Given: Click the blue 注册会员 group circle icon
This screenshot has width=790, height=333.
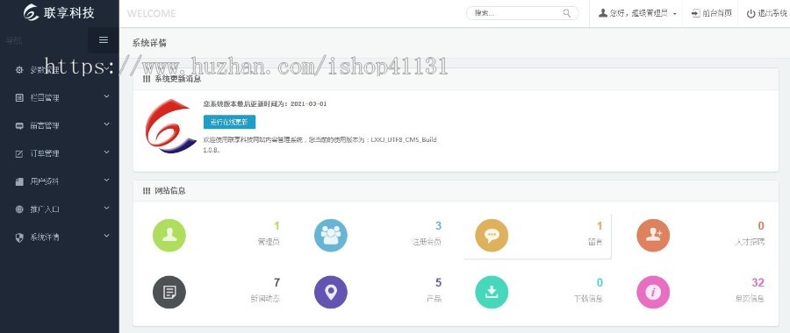Looking at the screenshot, I should click(331, 236).
